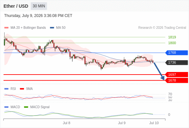Click the 1697 red support label
189x128 pixels.
[177, 75]
